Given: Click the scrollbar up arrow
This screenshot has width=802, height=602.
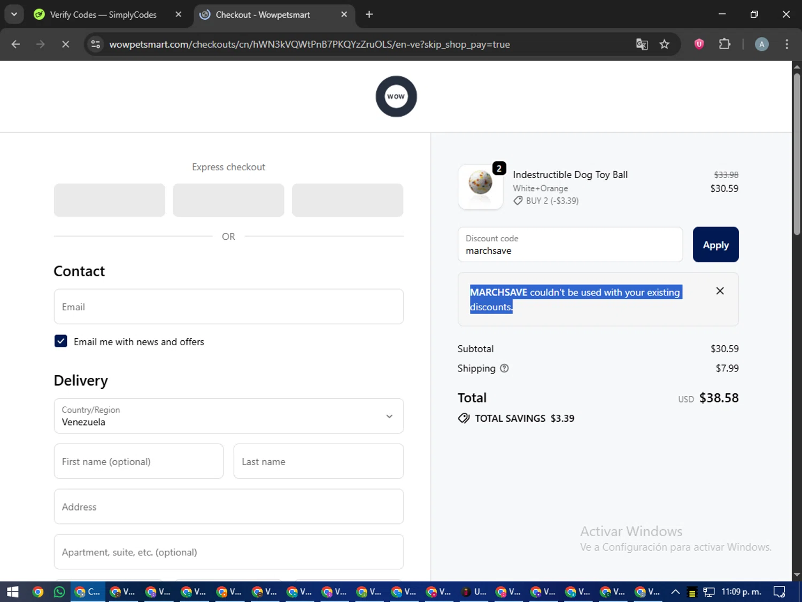Looking at the screenshot, I should 797,67.
